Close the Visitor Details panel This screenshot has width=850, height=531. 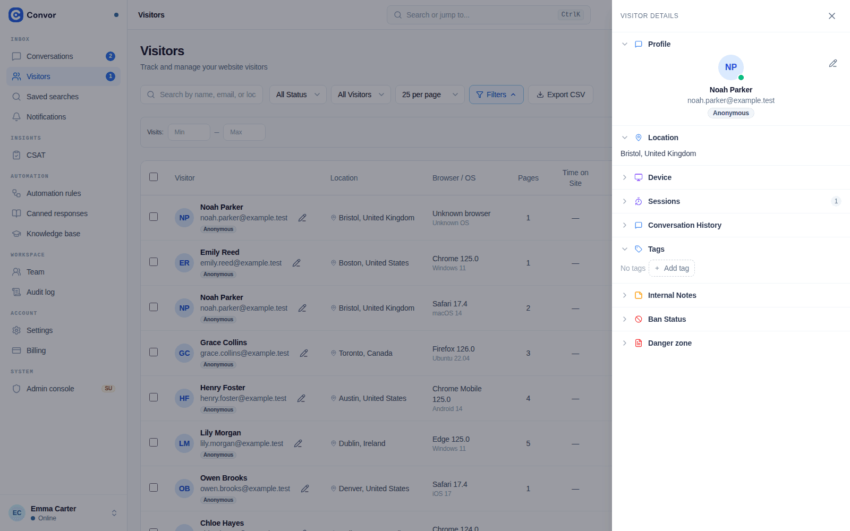pyautogui.click(x=832, y=16)
